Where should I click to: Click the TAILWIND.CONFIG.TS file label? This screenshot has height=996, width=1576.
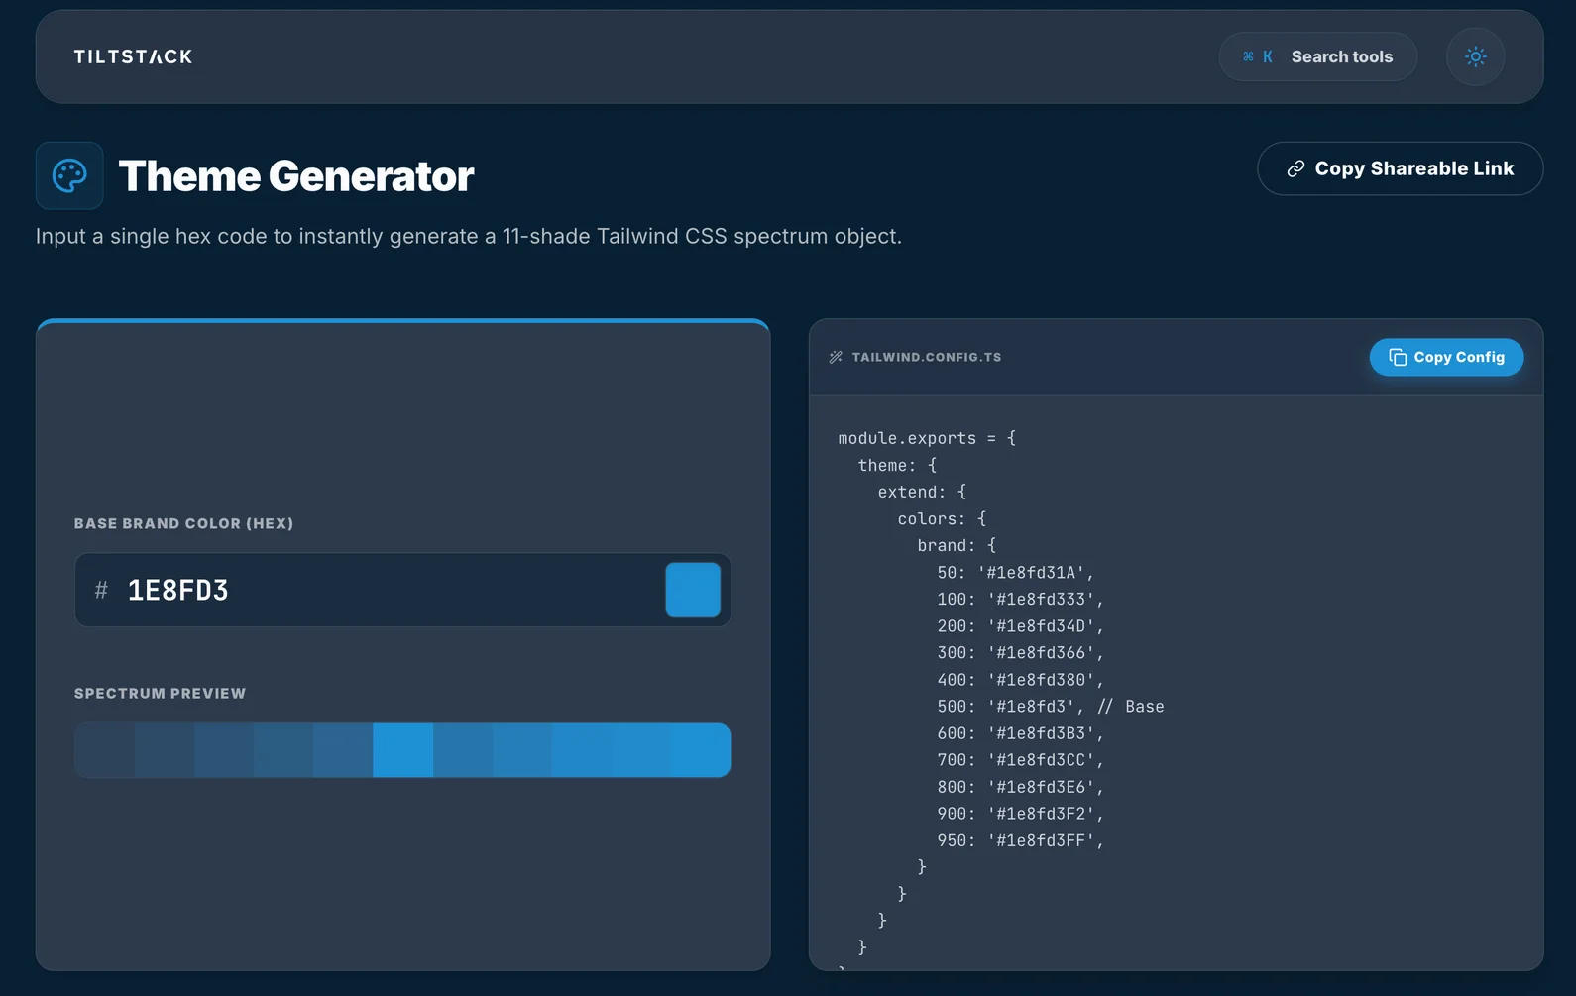pos(926,358)
